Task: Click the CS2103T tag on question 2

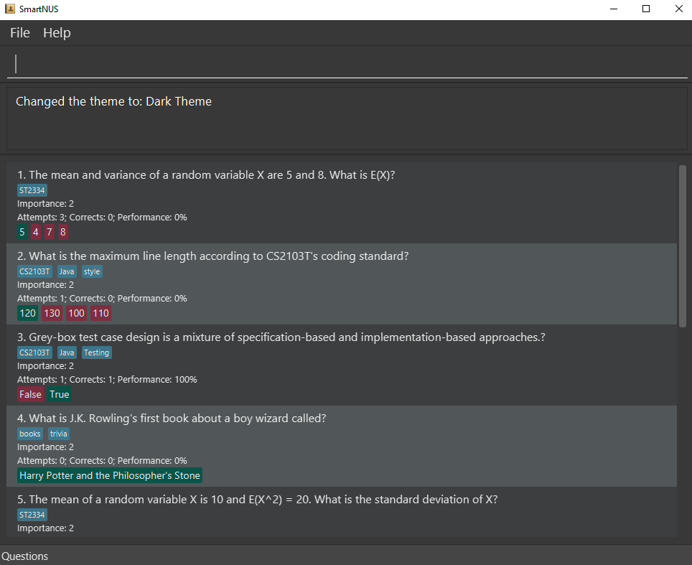Action: 34,271
